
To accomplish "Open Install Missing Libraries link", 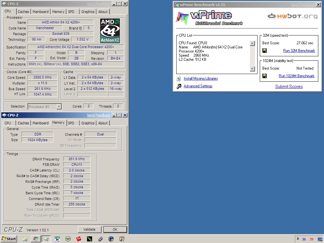I will point(201,78).
